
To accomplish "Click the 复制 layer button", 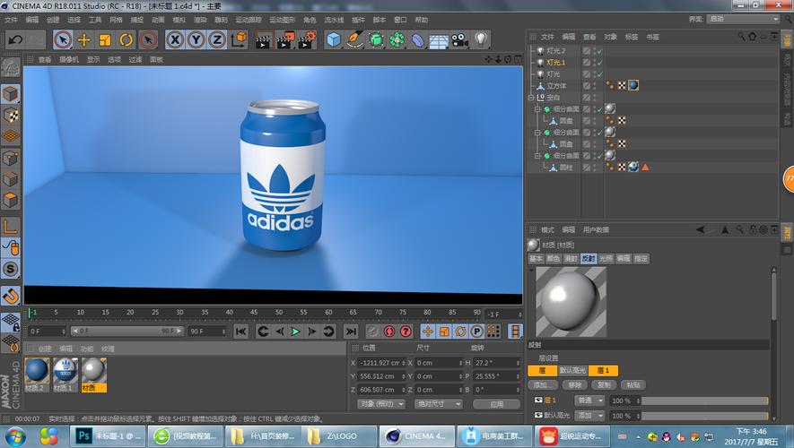I will (x=604, y=384).
